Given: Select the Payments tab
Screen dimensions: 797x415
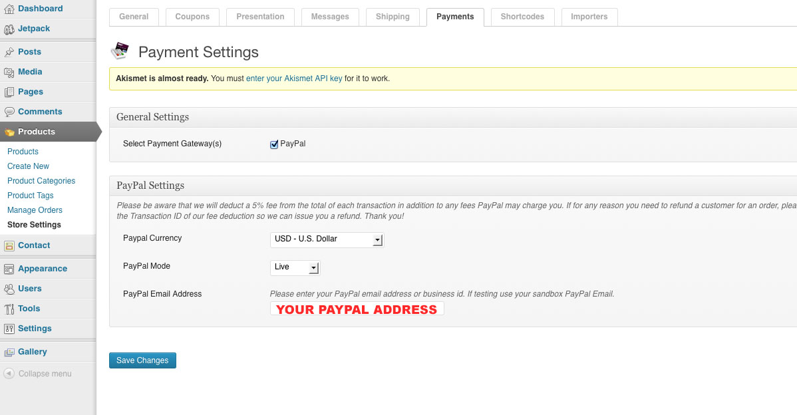Looking at the screenshot, I should pyautogui.click(x=455, y=17).
